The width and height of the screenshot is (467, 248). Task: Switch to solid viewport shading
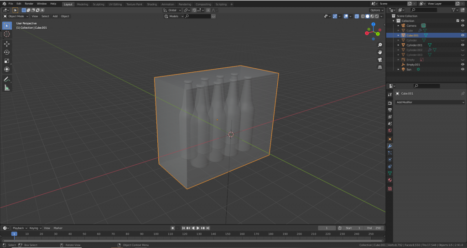tap(368, 16)
